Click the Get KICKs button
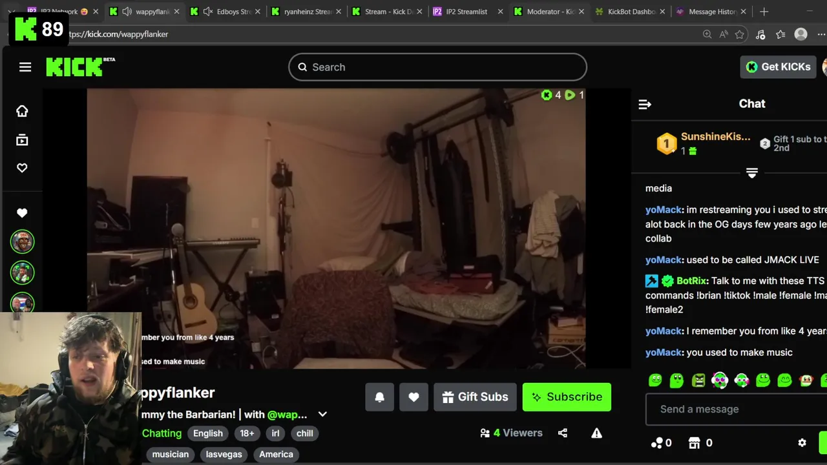 [x=779, y=67]
